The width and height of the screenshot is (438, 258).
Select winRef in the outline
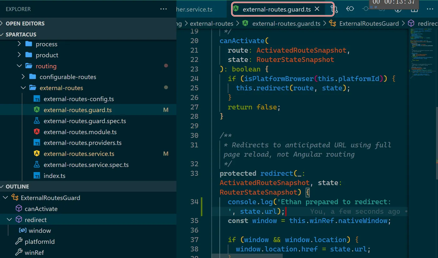(34, 252)
